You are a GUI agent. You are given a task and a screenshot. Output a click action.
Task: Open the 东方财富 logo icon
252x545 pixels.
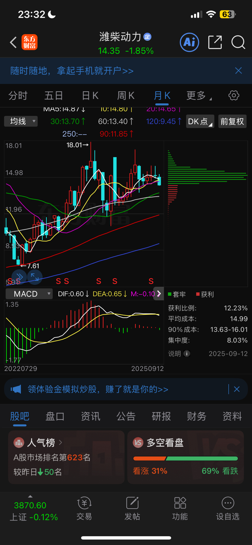[x=30, y=42]
